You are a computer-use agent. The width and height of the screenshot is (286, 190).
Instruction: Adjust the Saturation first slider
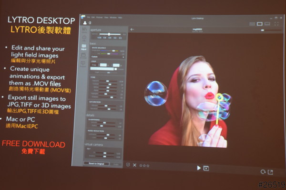[x=107, y=106]
